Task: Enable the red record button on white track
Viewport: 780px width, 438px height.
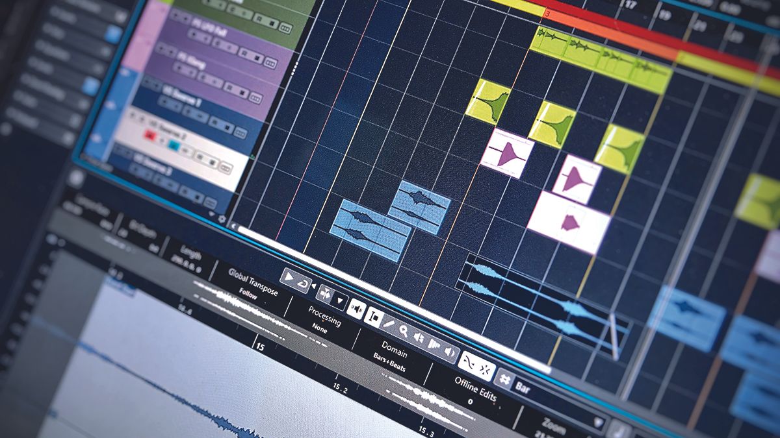Action: pyautogui.click(x=148, y=135)
